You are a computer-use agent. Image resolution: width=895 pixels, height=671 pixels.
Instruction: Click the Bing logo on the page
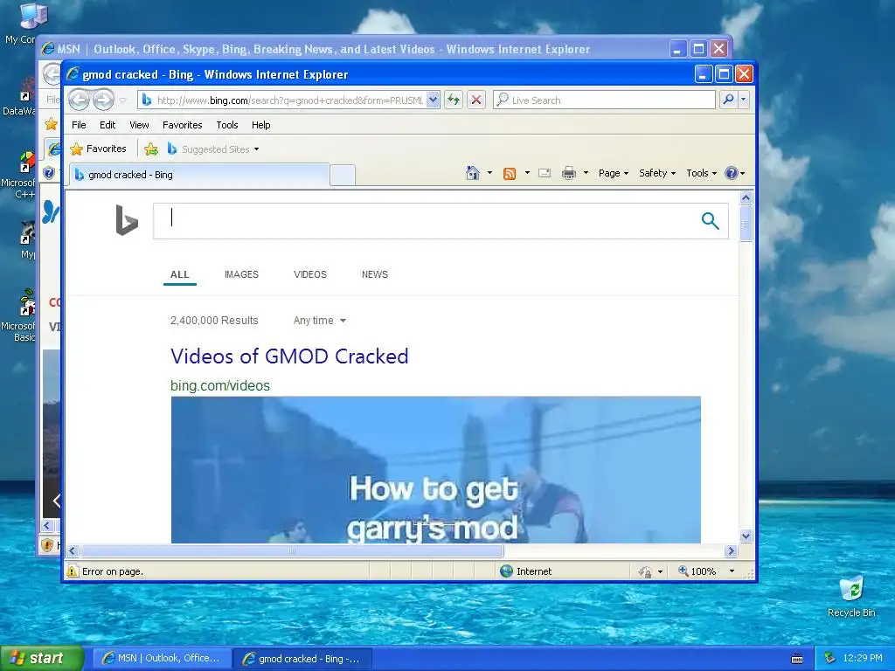click(x=127, y=220)
